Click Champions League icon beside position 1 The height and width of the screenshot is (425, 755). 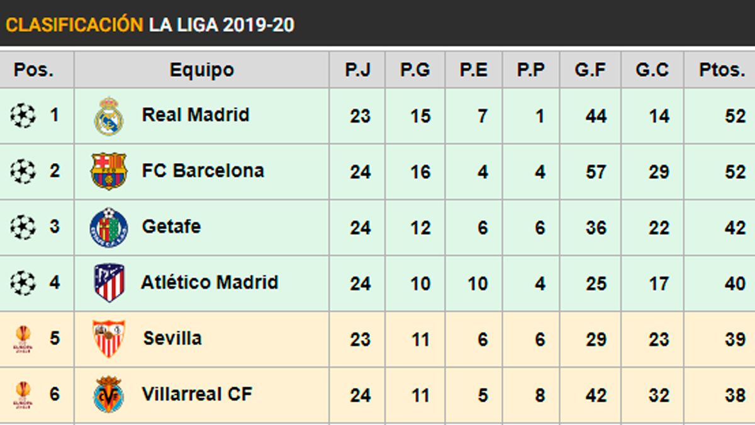23,116
